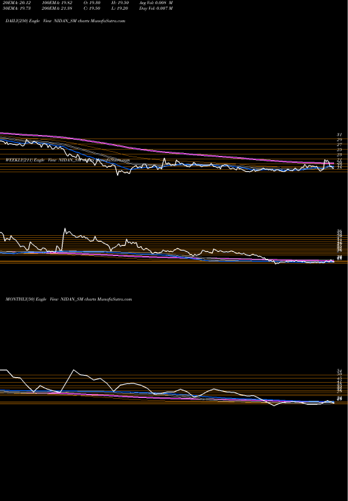Click the high price H: 19.59
Viewport: 348px width, 501px height.
point(122,3)
